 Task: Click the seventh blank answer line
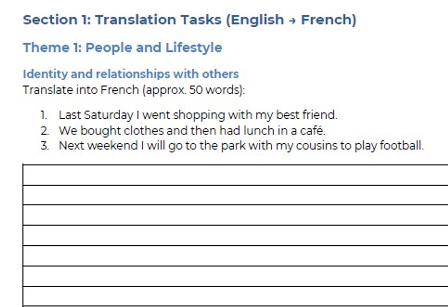tap(235, 297)
